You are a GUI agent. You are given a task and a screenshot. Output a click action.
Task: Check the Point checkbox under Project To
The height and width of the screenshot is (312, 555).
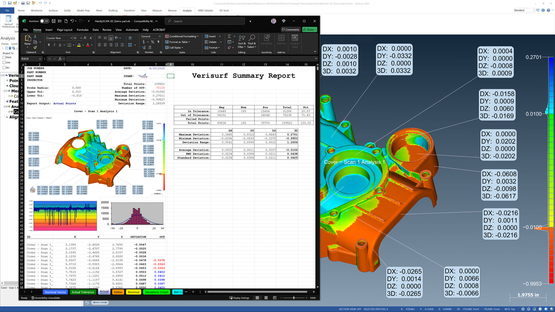tap(4, 57)
